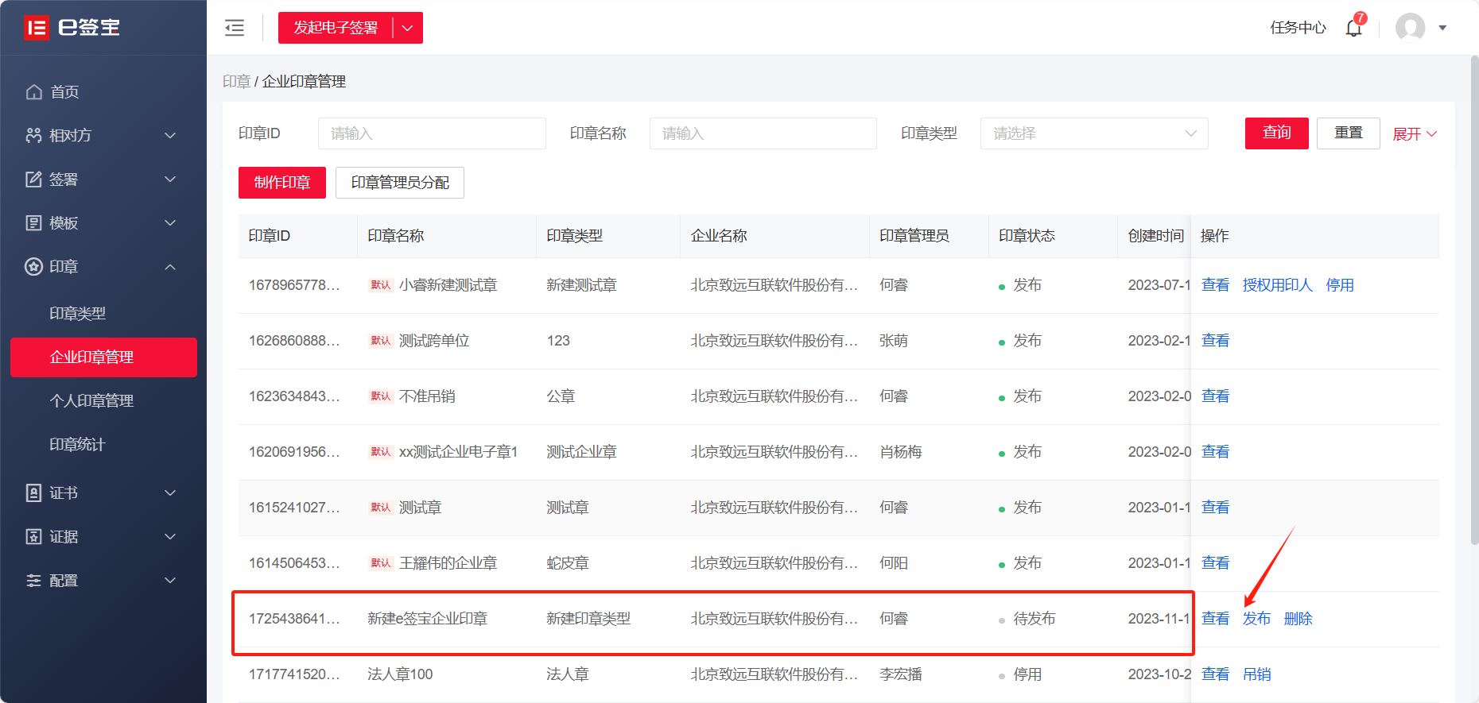Collapse the sidebar menu toggle icon
The width and height of the screenshot is (1479, 703).
(x=235, y=28)
